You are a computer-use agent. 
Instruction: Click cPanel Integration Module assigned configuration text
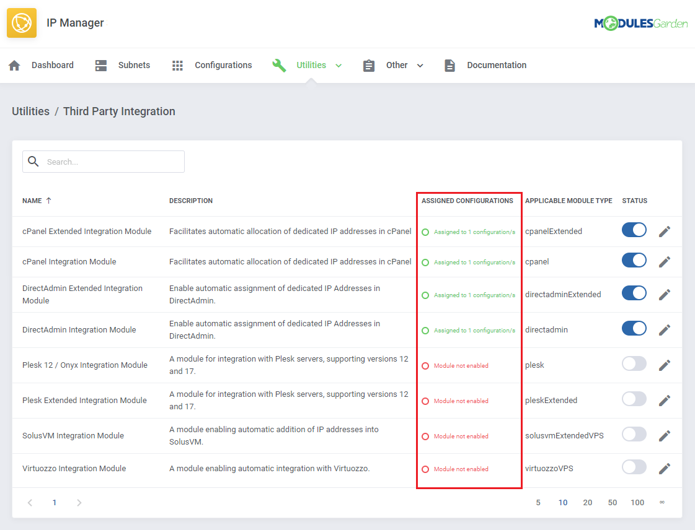474,262
